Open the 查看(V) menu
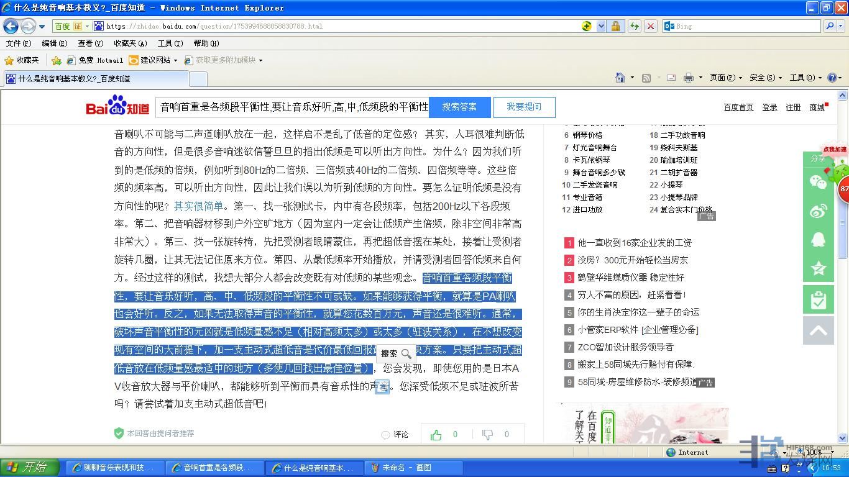 90,43
